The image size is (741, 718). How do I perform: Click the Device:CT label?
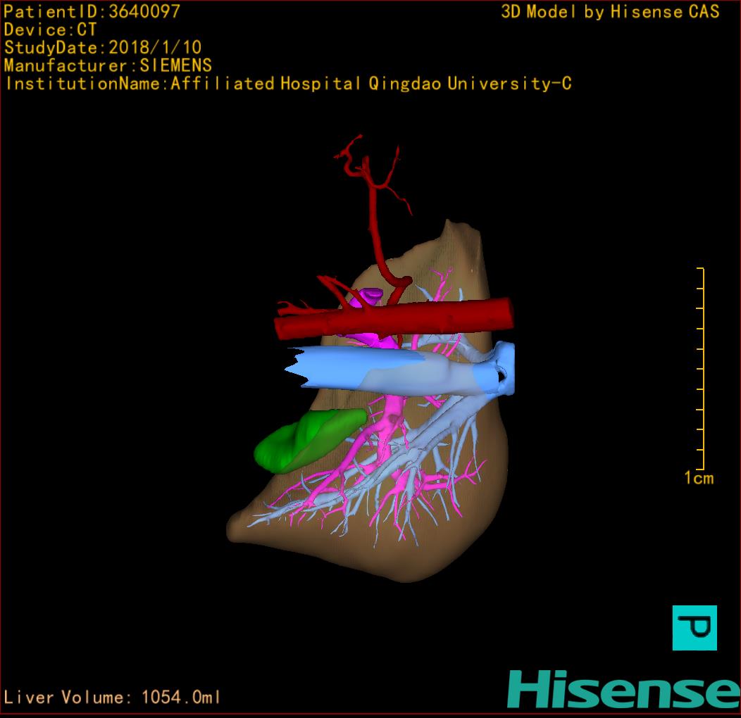click(x=50, y=30)
